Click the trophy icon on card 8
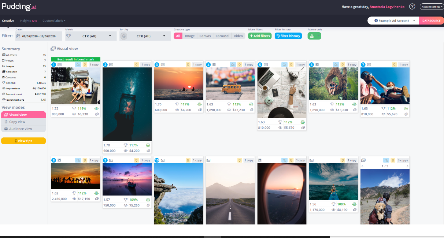This screenshot has height=238, width=444. click(x=74, y=193)
